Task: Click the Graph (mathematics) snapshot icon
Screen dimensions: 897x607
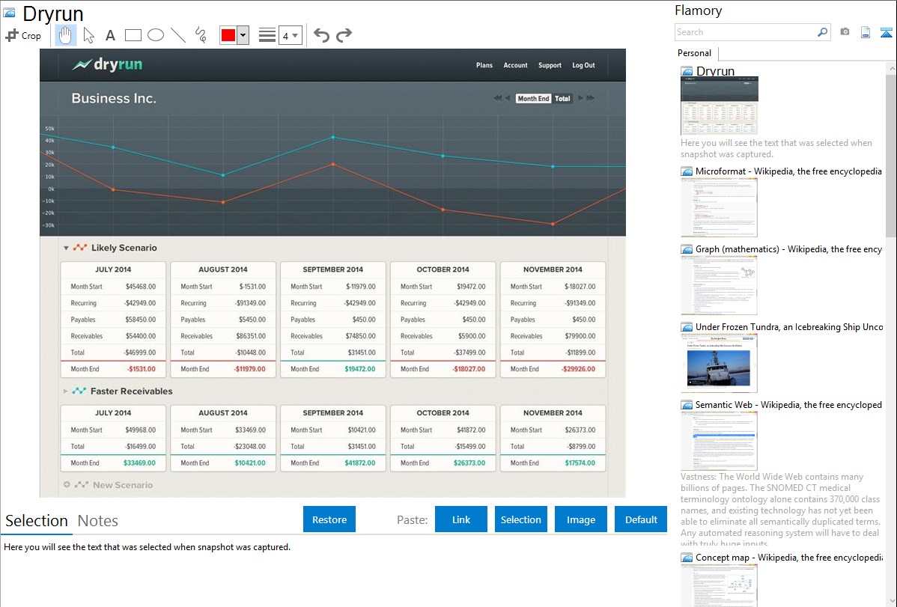Action: tap(687, 249)
